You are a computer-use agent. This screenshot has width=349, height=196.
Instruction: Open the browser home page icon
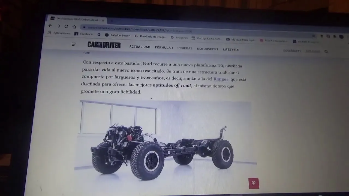[x=74, y=27]
